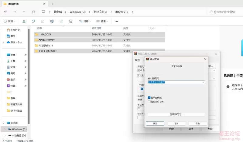Open a new Explorer tab with plus

tap(53, 4)
